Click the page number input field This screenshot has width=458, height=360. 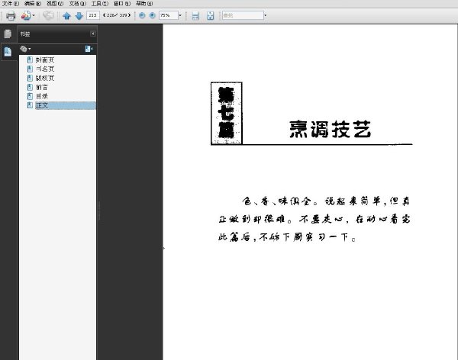(x=93, y=15)
